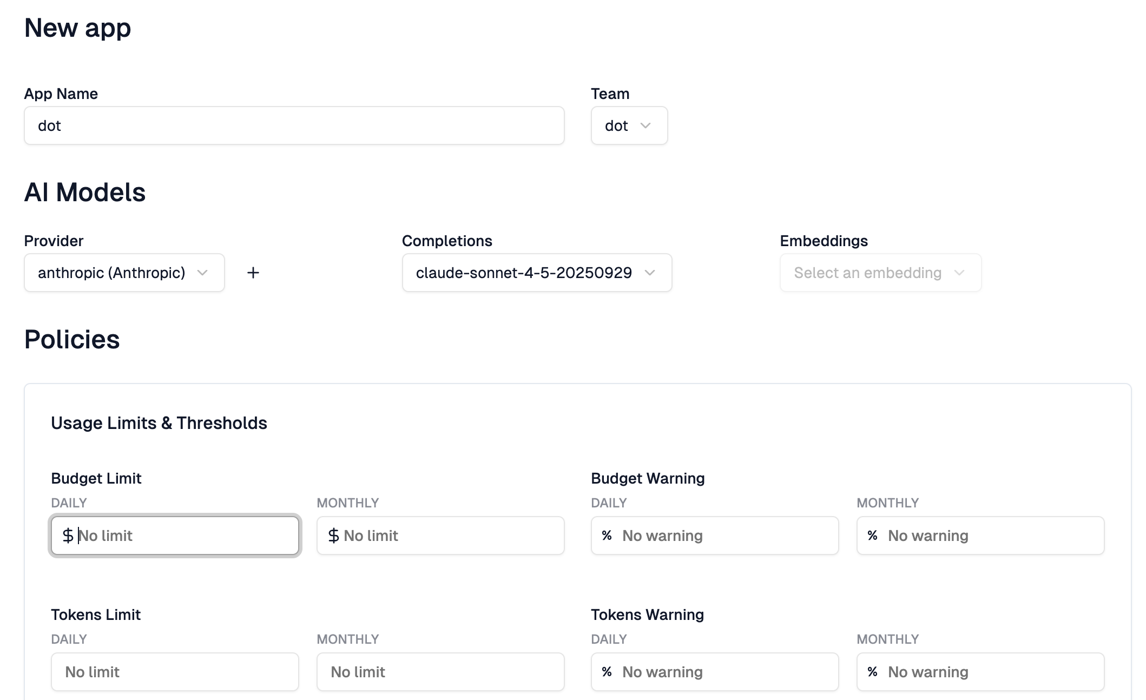Click the daily Tokens Limit input
Screen dimensions: 1146x700
coord(175,672)
